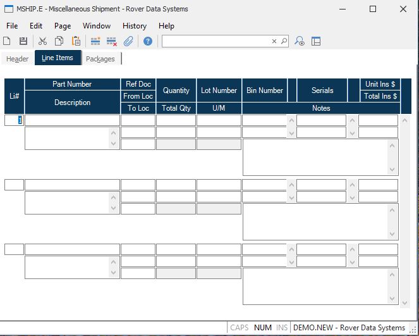Click the New record icon
This screenshot has width=419, height=336.
[7, 41]
